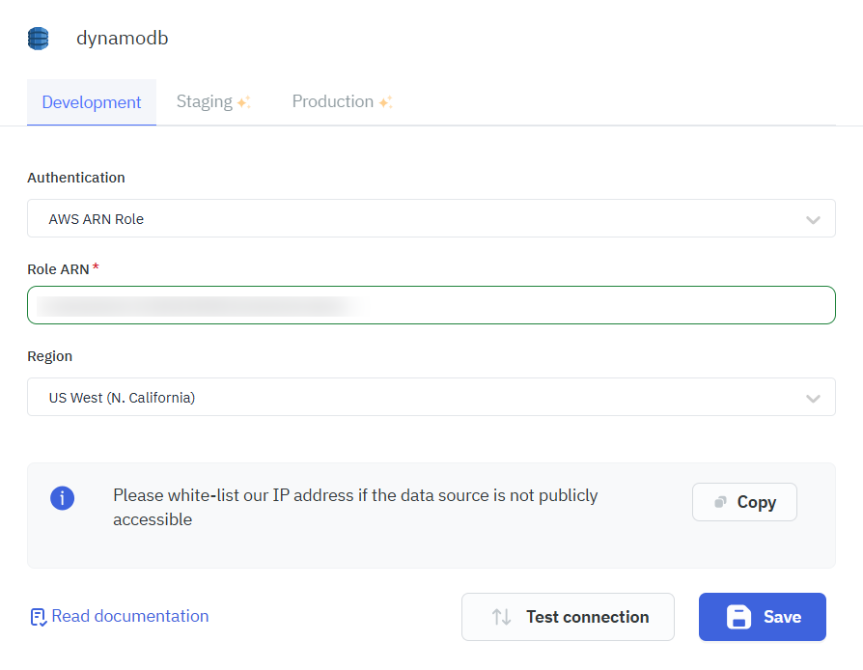Screen dimensions: 863x670
Task: Click the Region label
Action: tap(49, 356)
